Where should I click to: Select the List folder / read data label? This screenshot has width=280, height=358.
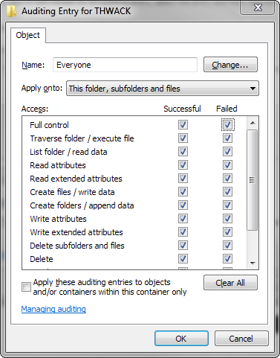tap(68, 152)
